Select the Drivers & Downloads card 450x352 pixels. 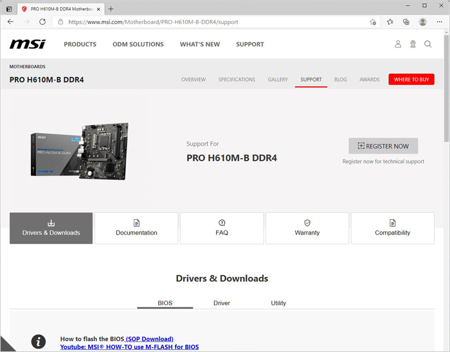(51, 228)
